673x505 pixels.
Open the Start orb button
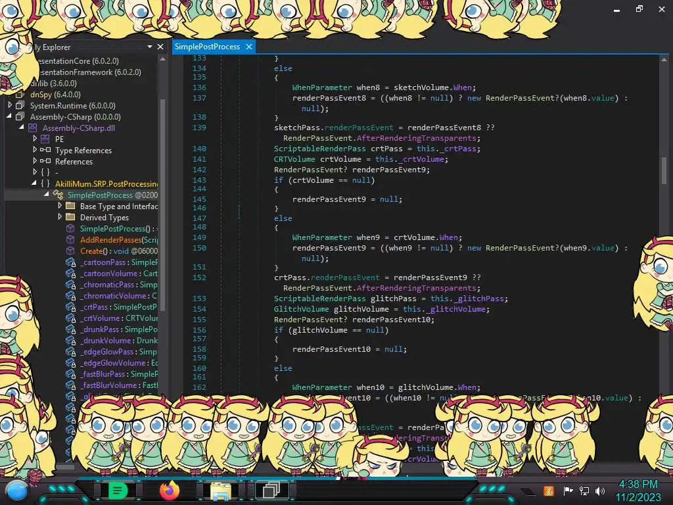[x=17, y=491]
